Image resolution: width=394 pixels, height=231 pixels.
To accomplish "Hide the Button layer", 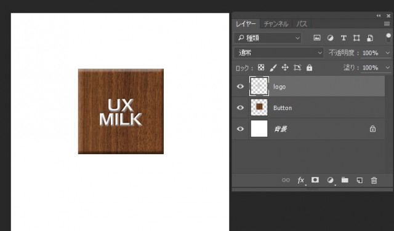I will 240,108.
